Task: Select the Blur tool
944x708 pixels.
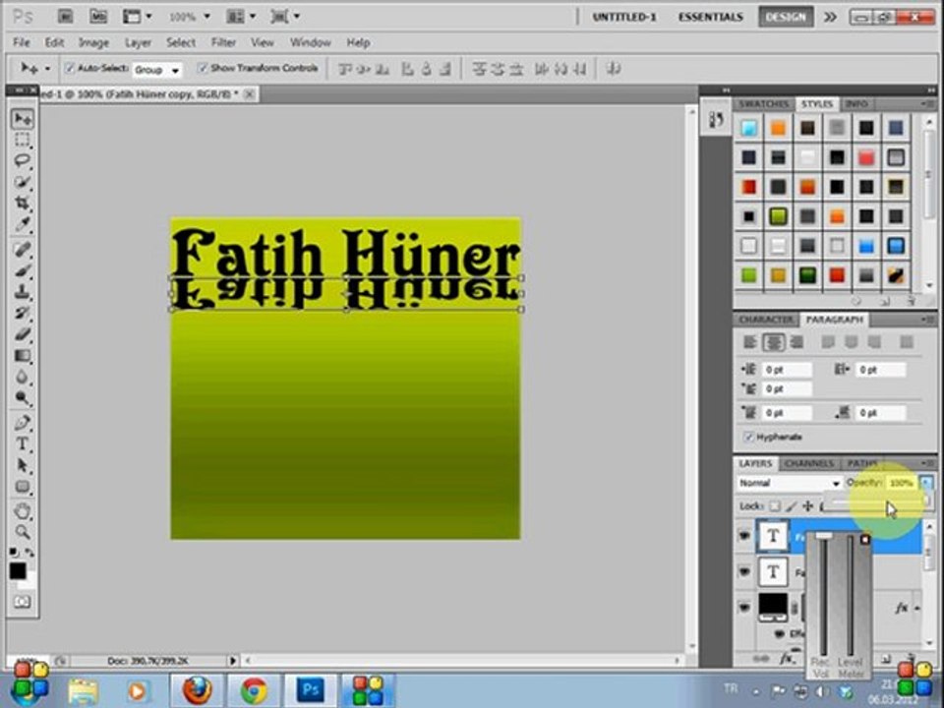Action: (x=23, y=377)
